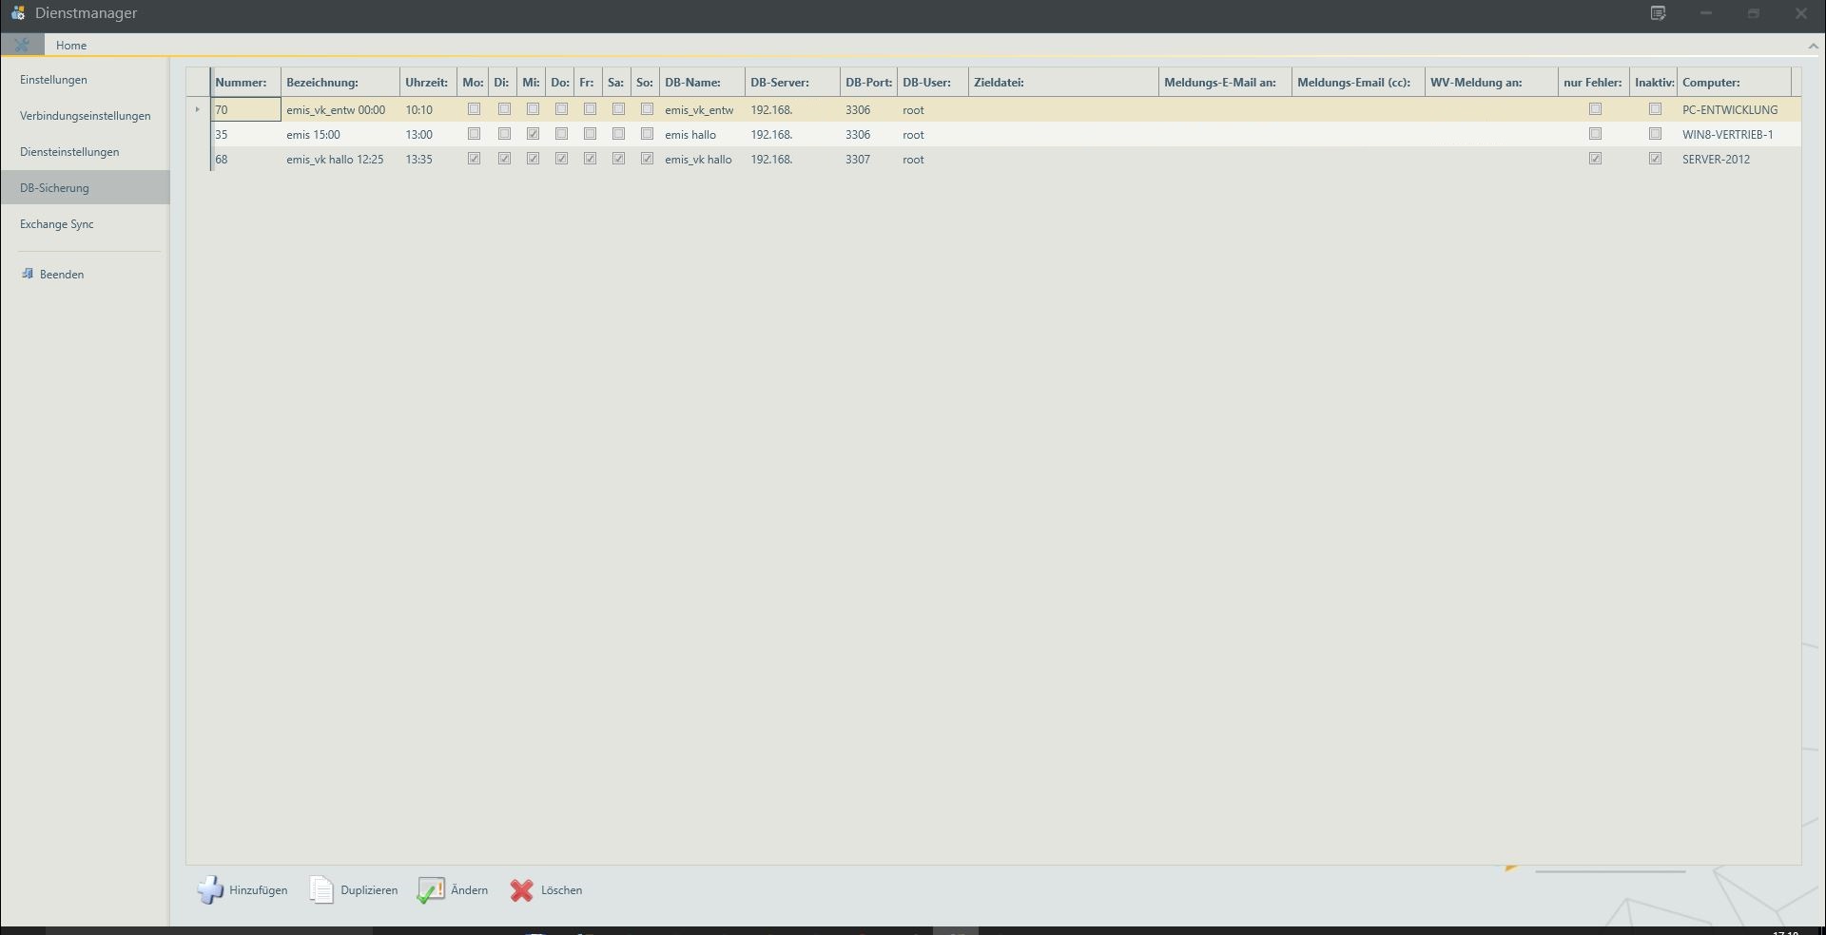The image size is (1826, 935).
Task: Click the Hinzufügen button label
Action: coord(258,890)
